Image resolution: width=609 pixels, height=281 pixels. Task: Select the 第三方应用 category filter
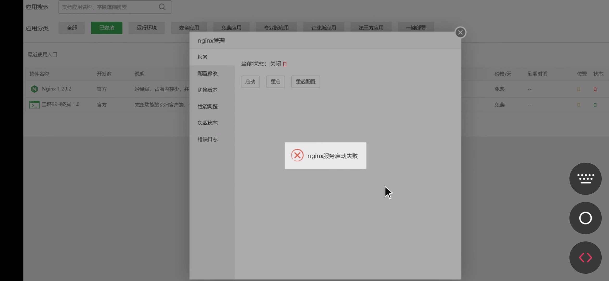[x=371, y=28]
